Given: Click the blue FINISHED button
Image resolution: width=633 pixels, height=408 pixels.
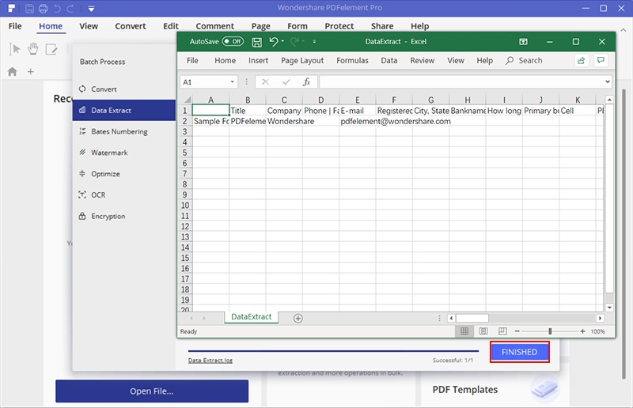Looking at the screenshot, I should click(x=520, y=352).
